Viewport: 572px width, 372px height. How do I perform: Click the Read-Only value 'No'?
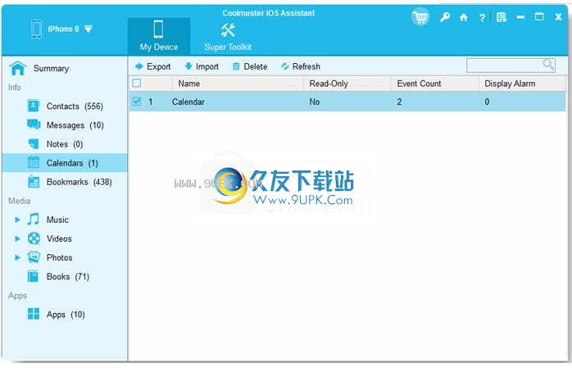(315, 102)
